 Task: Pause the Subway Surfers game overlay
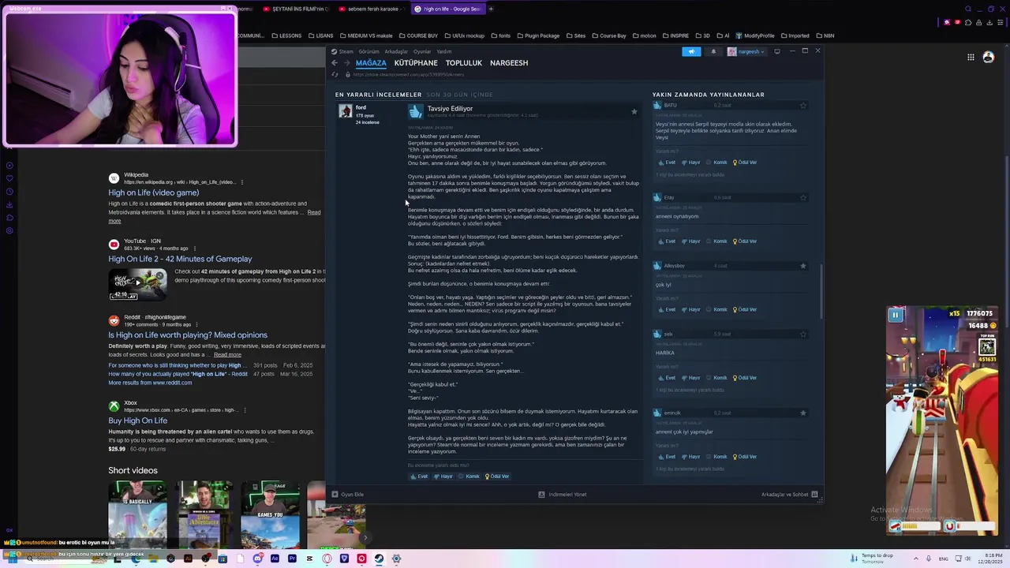tap(896, 315)
